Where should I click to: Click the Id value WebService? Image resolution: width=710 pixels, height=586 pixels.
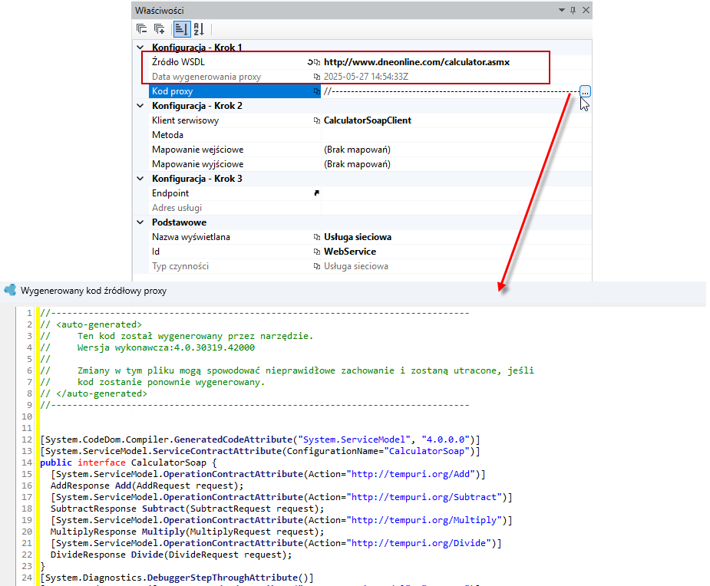pyautogui.click(x=349, y=252)
